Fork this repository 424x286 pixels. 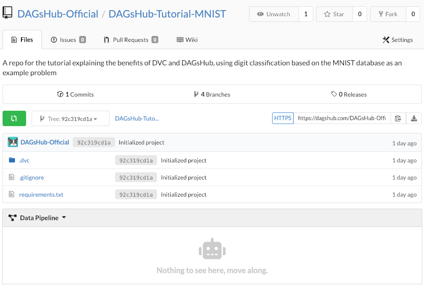point(388,14)
